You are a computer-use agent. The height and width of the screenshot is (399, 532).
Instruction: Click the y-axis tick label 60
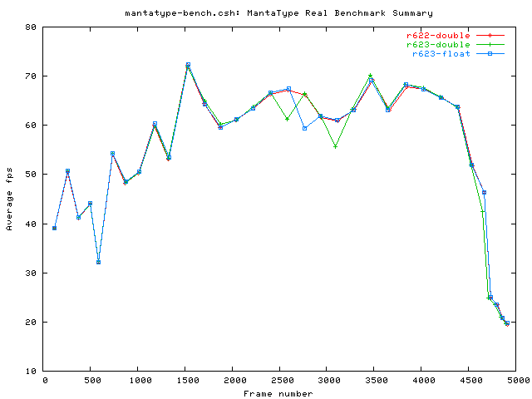(31, 126)
